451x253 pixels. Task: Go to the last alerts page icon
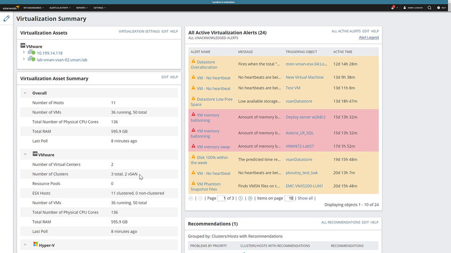pos(250,198)
